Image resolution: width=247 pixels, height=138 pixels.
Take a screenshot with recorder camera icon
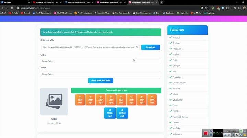point(211,131)
